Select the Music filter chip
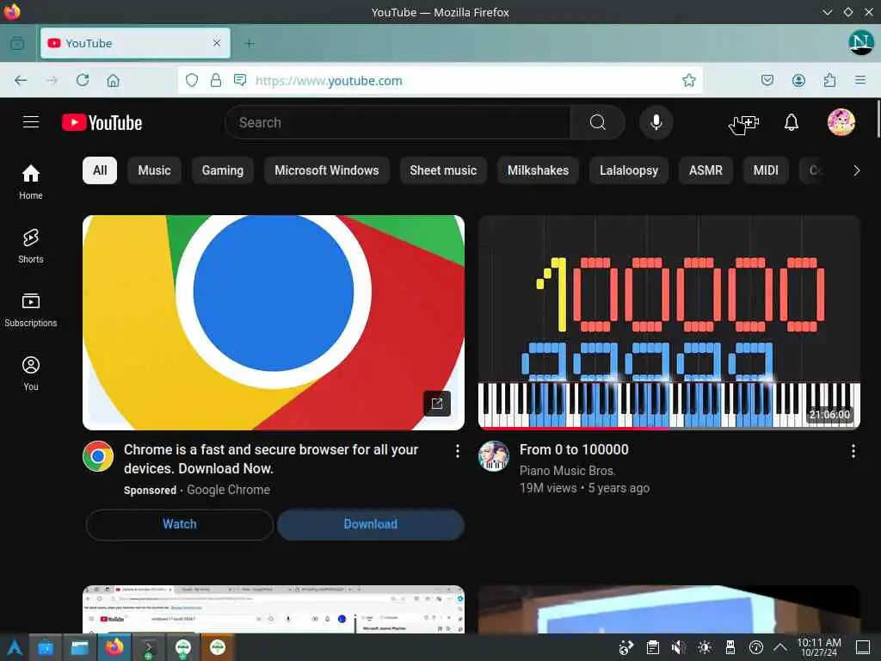The width and height of the screenshot is (881, 661). pyautogui.click(x=155, y=170)
